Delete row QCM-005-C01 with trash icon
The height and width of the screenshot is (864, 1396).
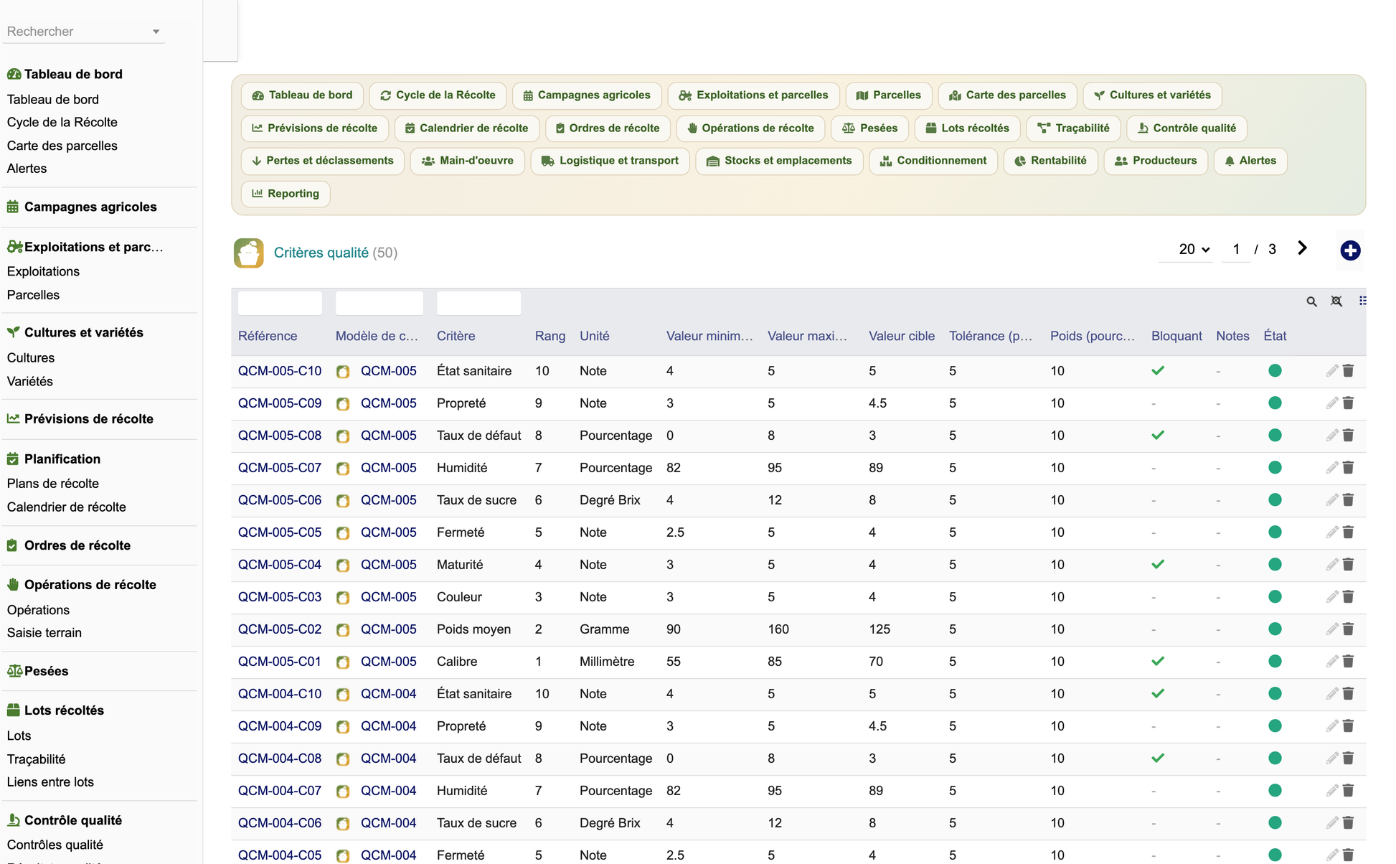pyautogui.click(x=1348, y=662)
